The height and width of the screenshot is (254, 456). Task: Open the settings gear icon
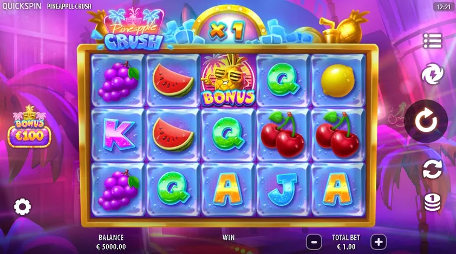coord(22,207)
